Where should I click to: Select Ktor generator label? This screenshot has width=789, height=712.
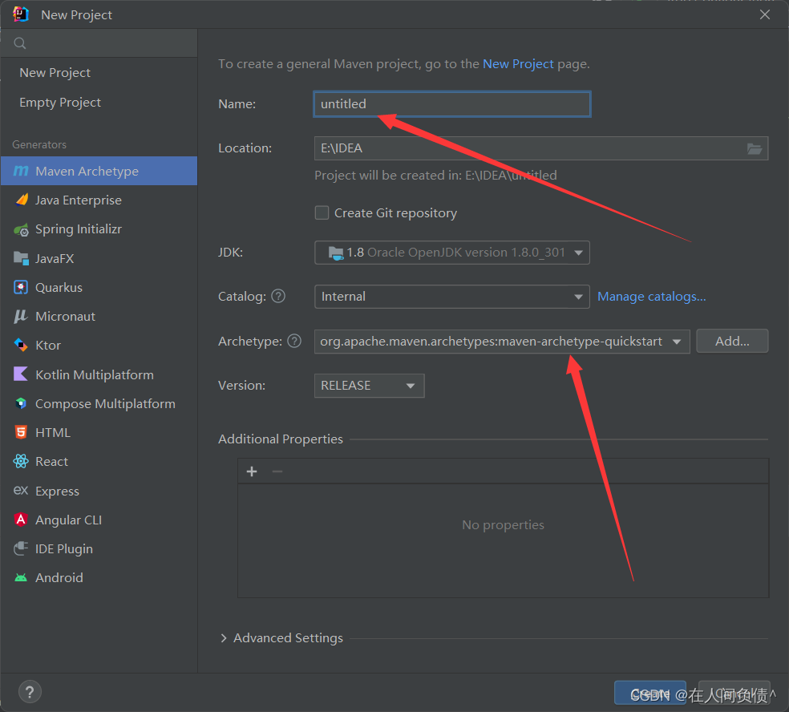[x=48, y=346]
